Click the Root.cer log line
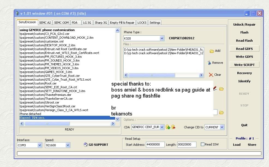 point(38,83)
